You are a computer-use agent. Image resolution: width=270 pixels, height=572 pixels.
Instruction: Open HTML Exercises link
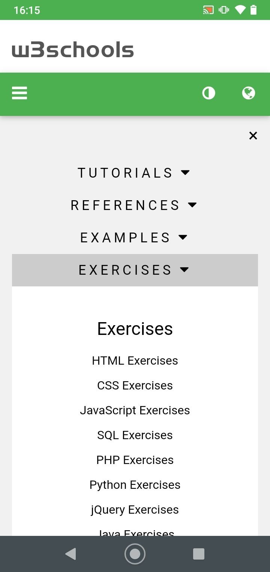[135, 361]
